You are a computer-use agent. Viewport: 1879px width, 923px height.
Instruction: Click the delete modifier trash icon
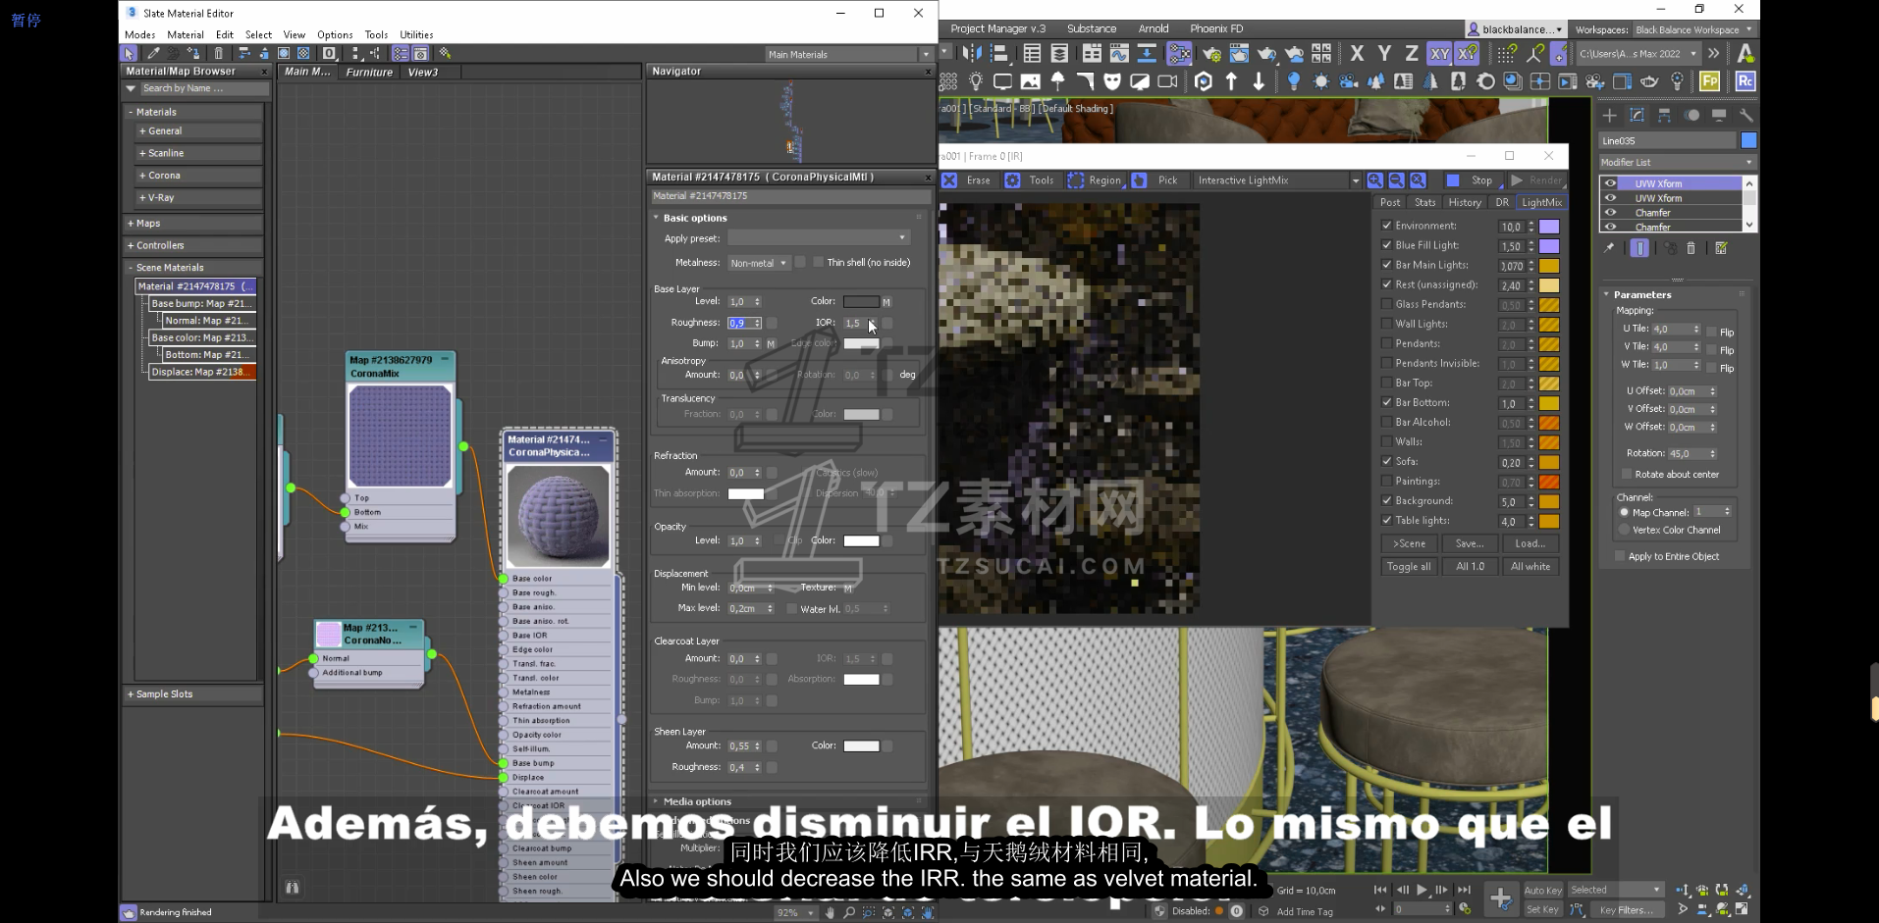tap(1691, 248)
